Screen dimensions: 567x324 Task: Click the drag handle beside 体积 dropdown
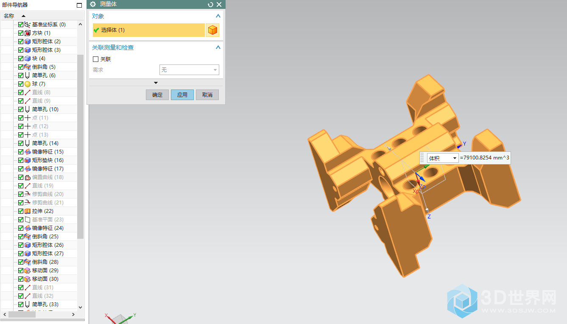422,158
